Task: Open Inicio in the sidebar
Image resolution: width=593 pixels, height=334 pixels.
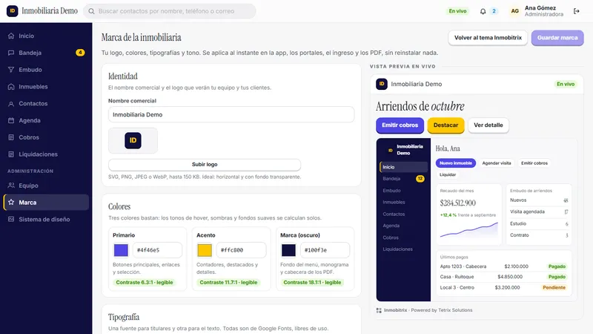Action: point(46,36)
